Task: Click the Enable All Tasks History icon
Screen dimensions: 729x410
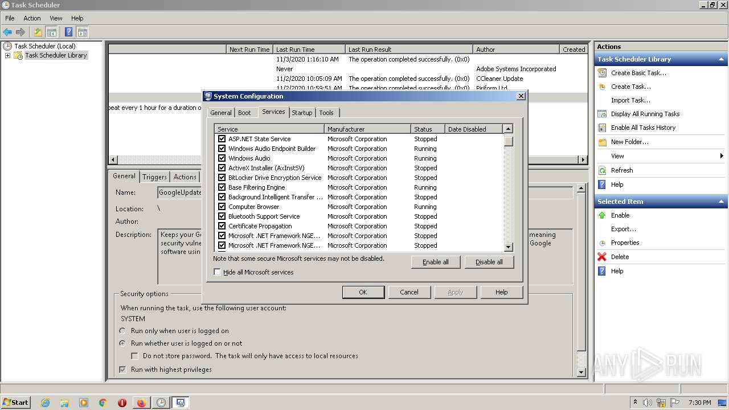Action: [602, 128]
